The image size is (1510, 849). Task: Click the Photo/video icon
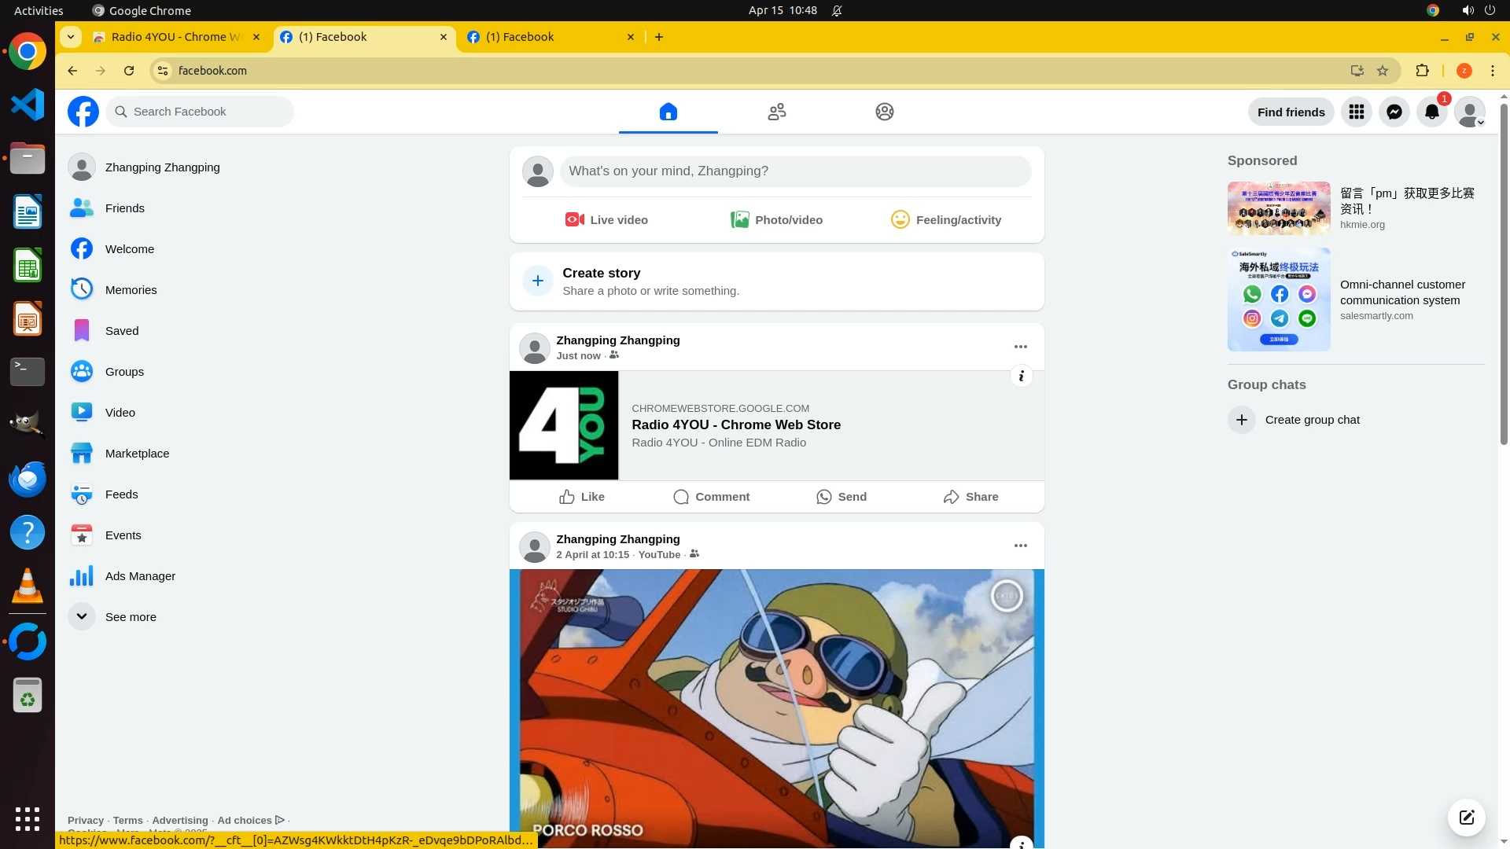point(739,220)
